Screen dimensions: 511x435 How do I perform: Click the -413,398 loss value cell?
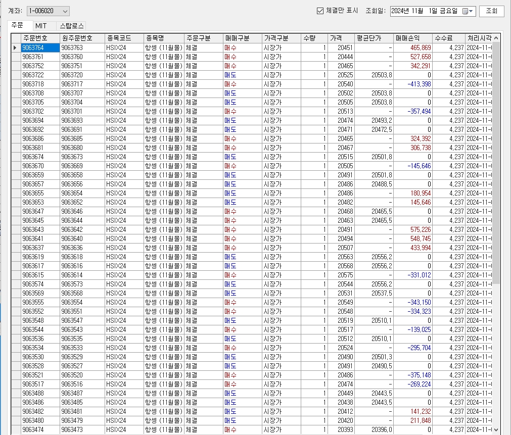point(413,84)
